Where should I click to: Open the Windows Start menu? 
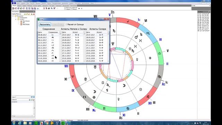[14, 123]
